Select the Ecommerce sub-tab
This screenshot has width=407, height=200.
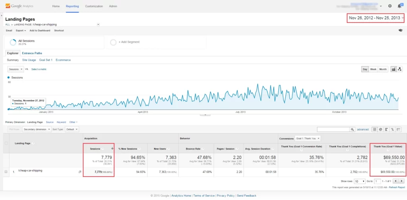(63, 60)
